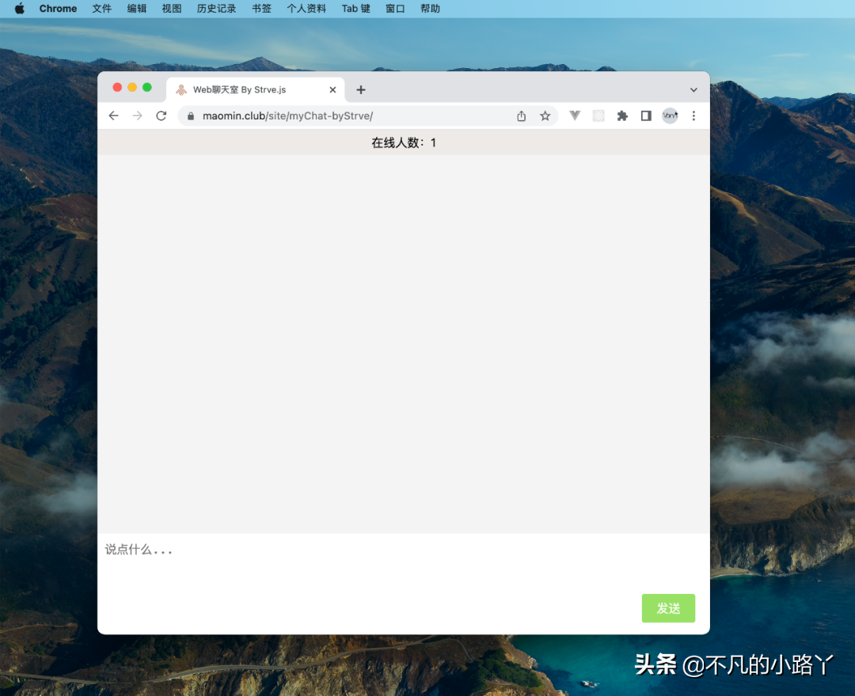Open the three-dot Chrome menu

click(693, 115)
